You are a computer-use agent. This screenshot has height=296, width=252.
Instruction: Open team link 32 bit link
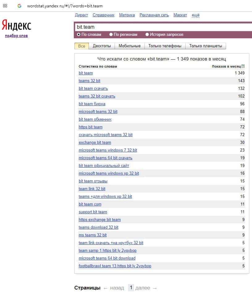pyautogui.click(x=92, y=189)
